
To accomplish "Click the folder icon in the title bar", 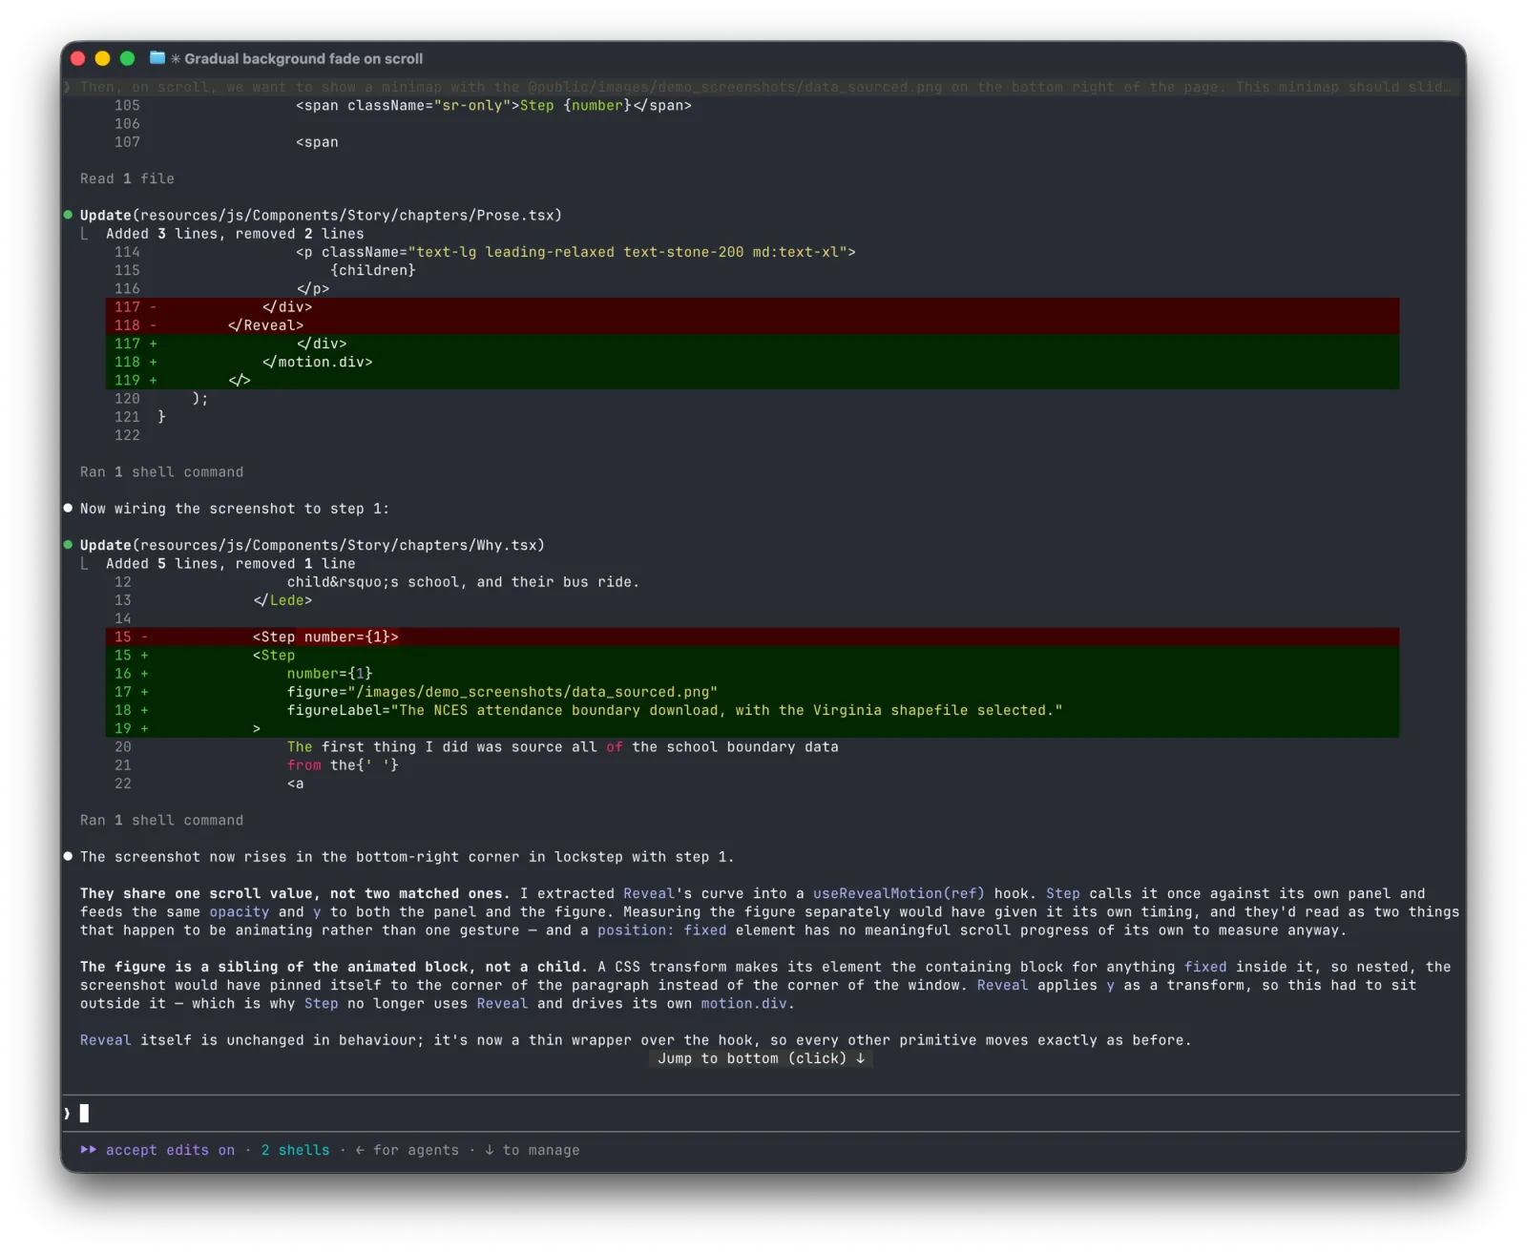I will (157, 58).
